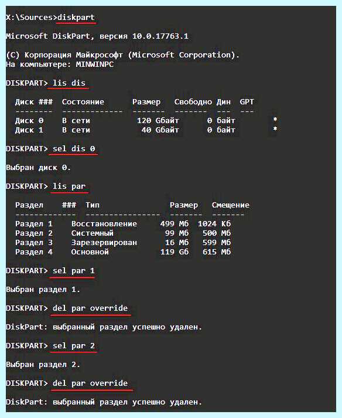Click the "599 Мб" offset value

point(217,242)
